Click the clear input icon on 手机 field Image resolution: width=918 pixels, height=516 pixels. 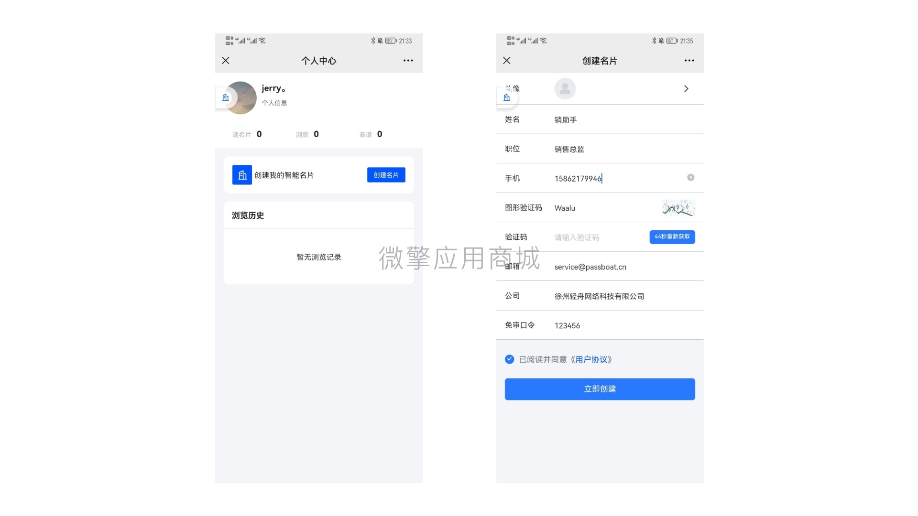tap(690, 178)
